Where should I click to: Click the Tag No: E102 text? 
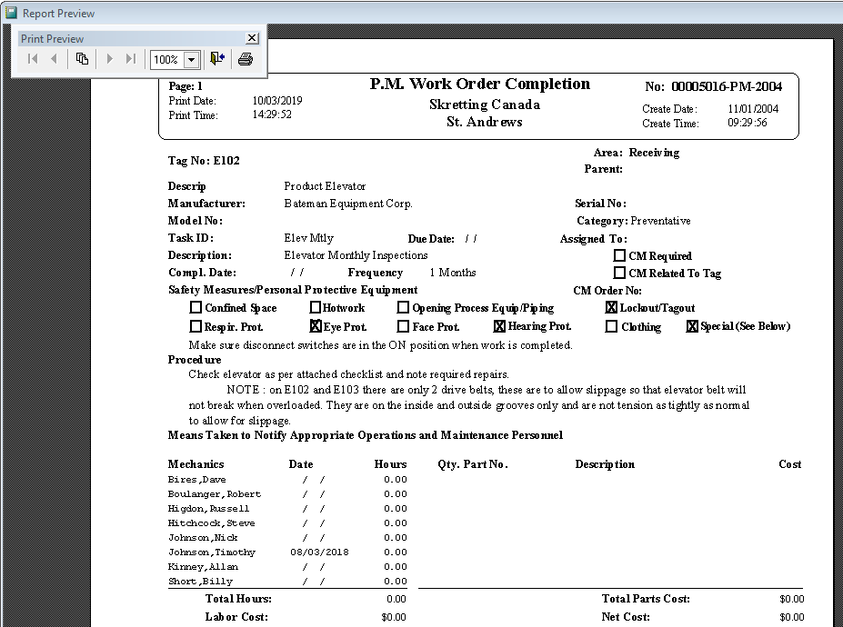point(204,160)
